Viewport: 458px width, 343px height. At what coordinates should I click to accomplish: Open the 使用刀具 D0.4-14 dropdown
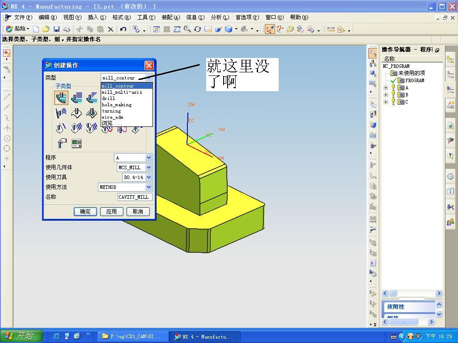[148, 177]
